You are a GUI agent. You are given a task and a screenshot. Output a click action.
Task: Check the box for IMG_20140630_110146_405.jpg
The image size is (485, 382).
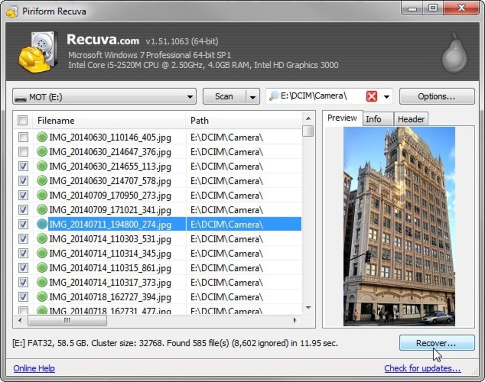(x=23, y=137)
